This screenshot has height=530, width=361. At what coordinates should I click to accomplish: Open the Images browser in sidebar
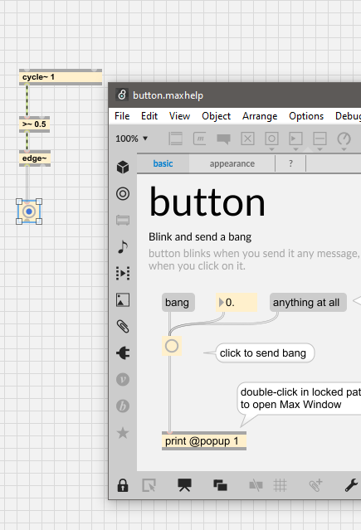point(123,299)
